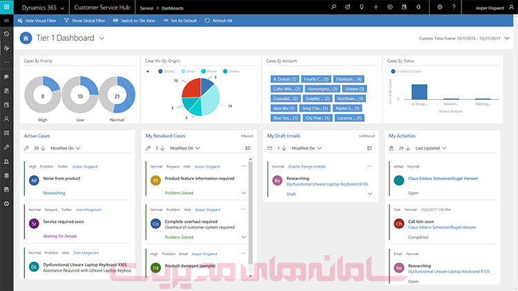
Task: Expand the Researching draft email card
Action: (x=370, y=194)
